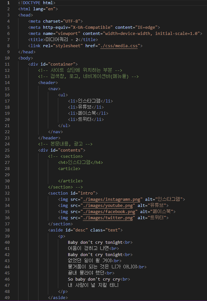The height and width of the screenshot is (301, 207).
Task: Click the id="desc" attribute of aside
Action: point(76,230)
